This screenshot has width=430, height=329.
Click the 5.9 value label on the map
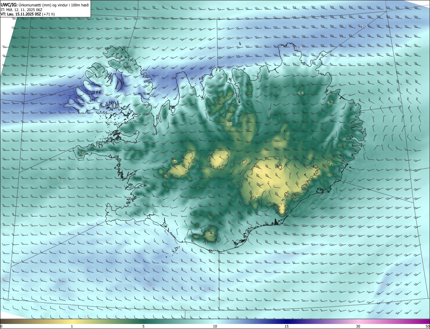127,64
